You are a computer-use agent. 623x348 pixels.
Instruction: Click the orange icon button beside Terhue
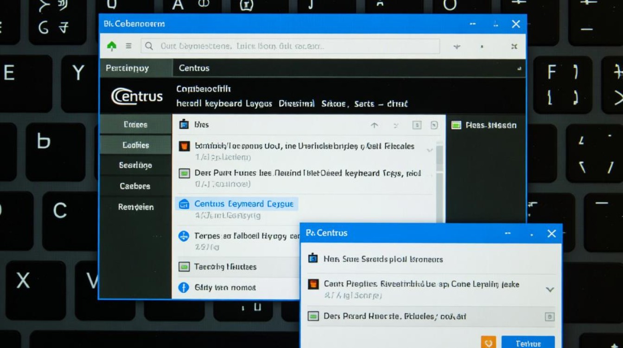tap(489, 343)
